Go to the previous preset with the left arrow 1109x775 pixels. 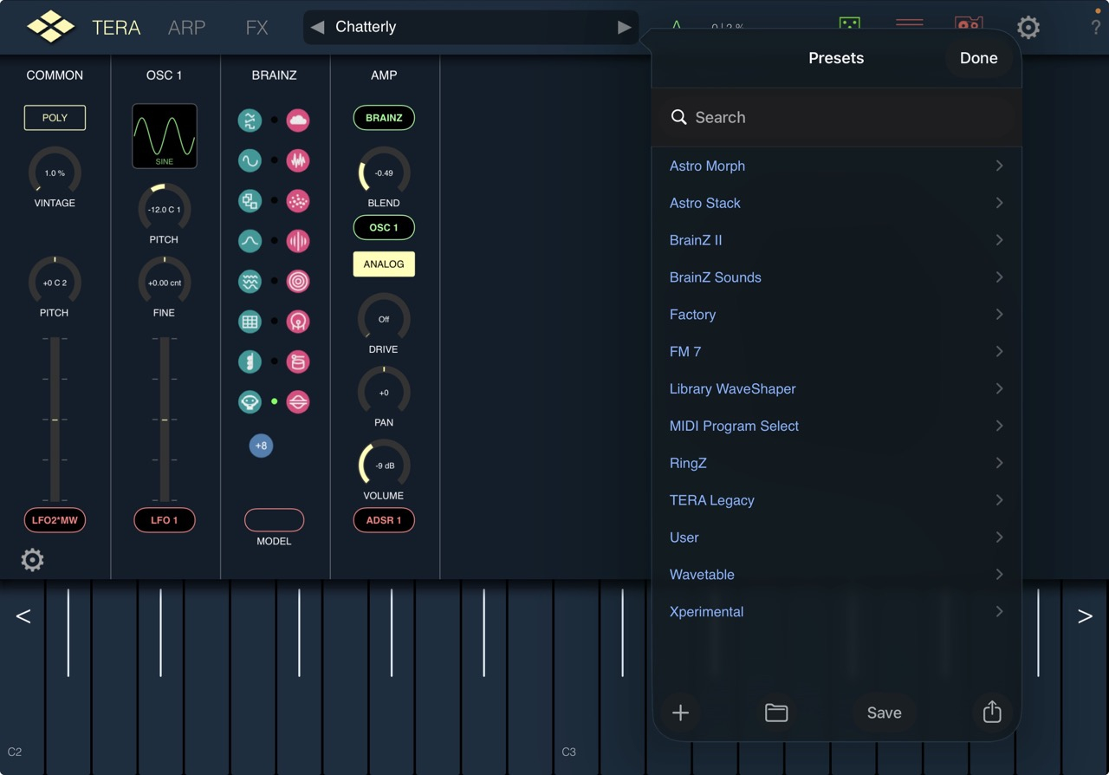click(317, 27)
